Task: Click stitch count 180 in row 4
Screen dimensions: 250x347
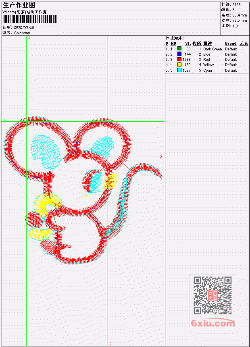Action: [x=187, y=65]
